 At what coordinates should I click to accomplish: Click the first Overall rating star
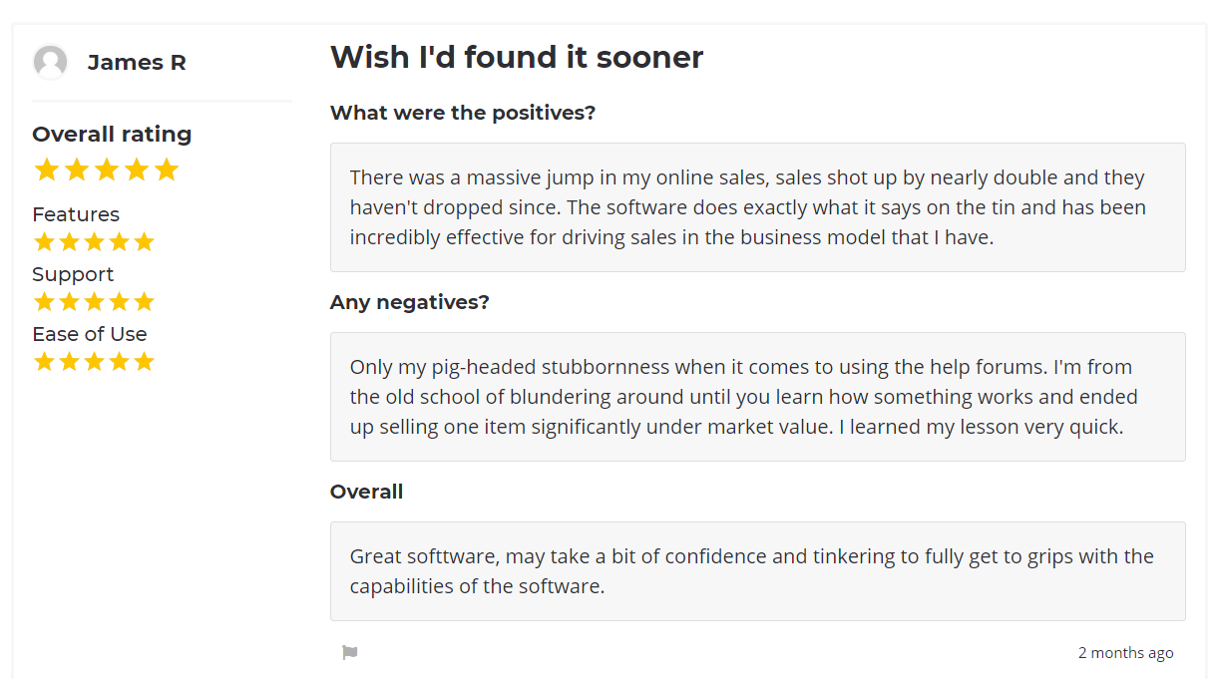[46, 170]
